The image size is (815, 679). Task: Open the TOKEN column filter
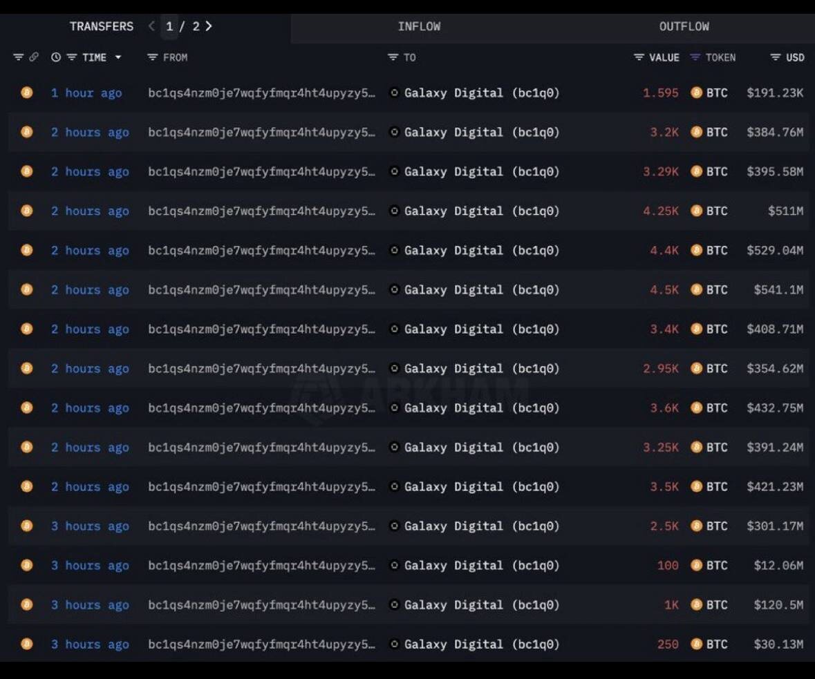(x=695, y=57)
